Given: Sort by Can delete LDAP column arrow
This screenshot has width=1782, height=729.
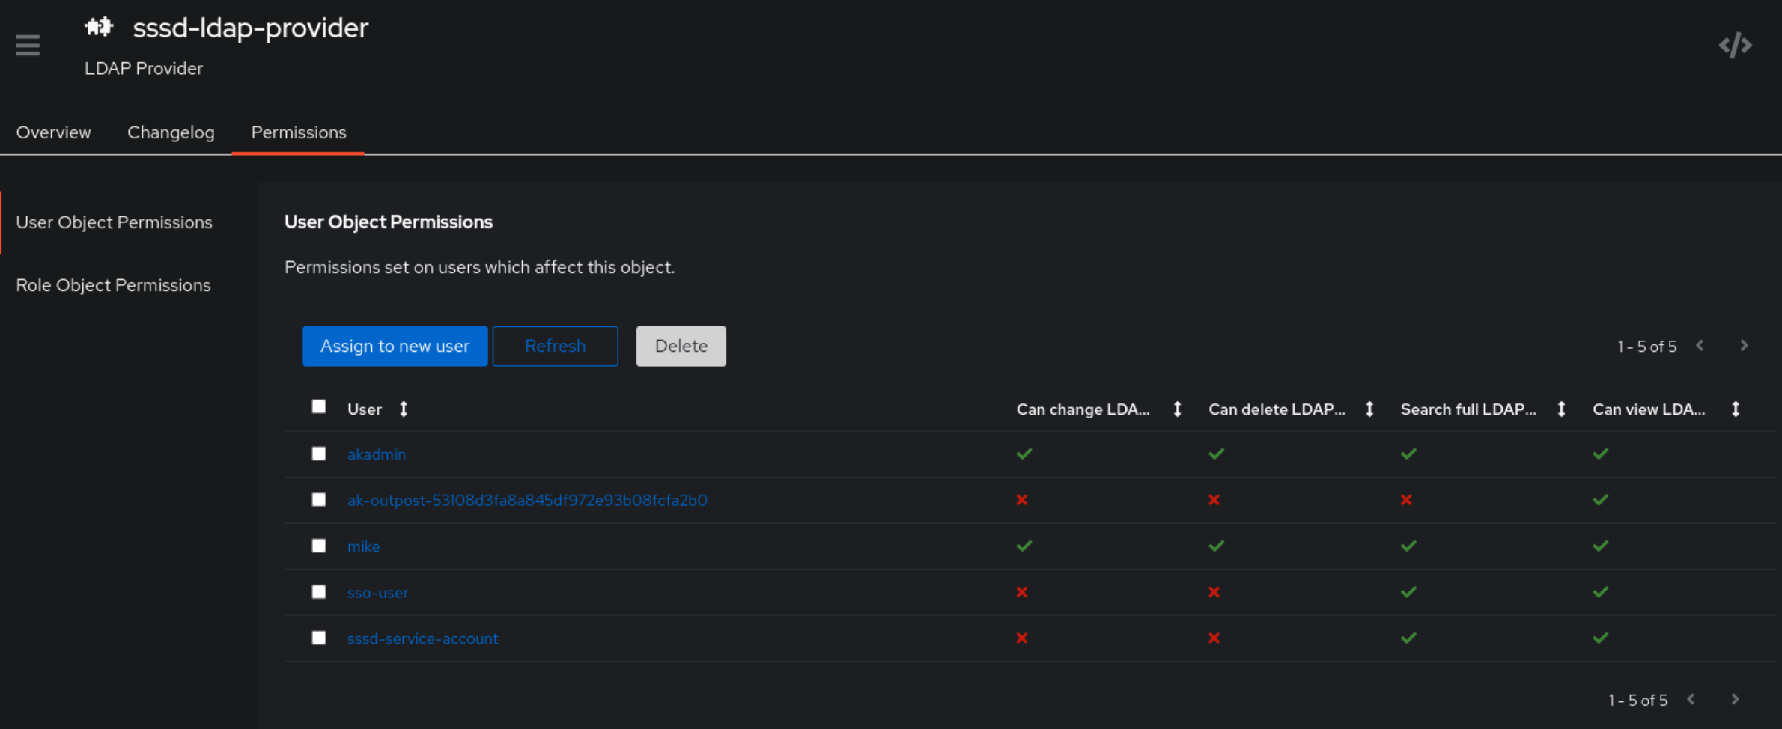Looking at the screenshot, I should (x=1369, y=409).
